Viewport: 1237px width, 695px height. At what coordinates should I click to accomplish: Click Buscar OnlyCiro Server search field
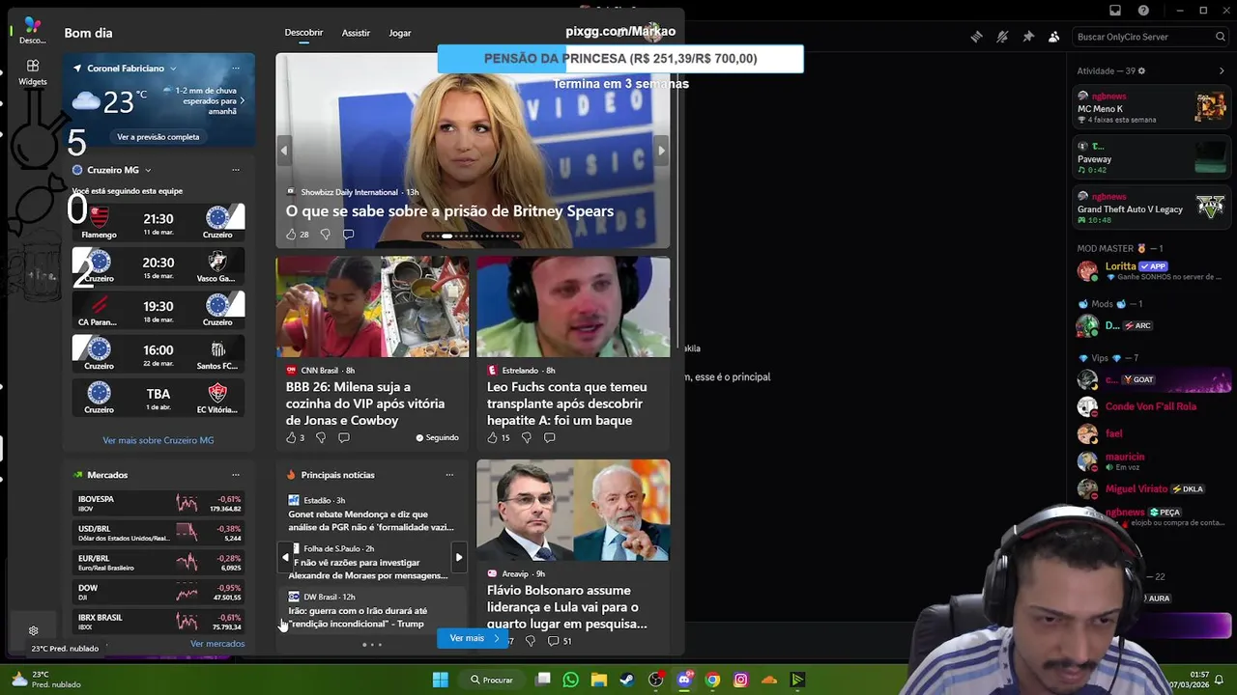tap(1150, 37)
